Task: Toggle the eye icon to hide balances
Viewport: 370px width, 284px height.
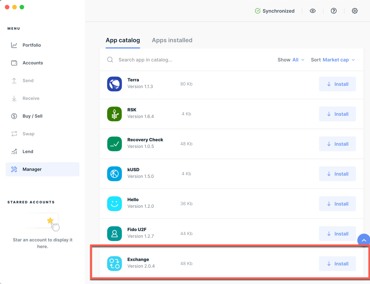Action: [x=313, y=11]
